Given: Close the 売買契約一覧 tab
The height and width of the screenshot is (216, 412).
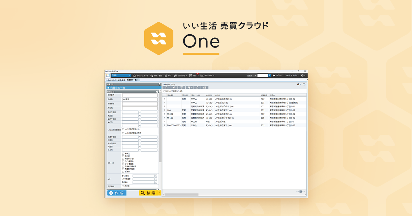Looking at the screenshot, I should coord(138,80).
